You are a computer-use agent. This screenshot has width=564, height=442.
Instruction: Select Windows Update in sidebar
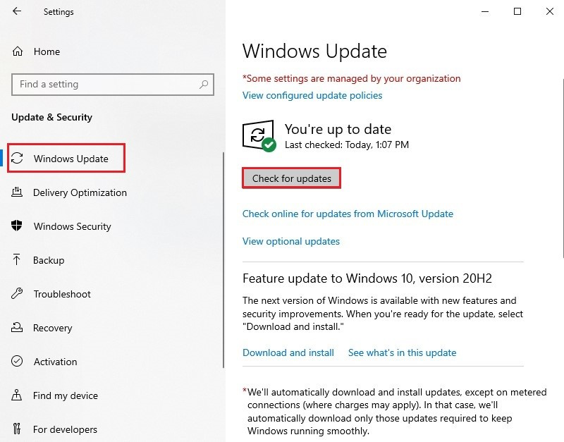pyautogui.click(x=66, y=158)
